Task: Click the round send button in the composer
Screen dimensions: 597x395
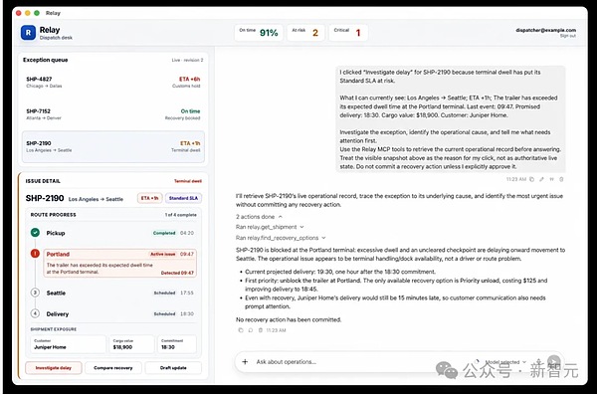Action: tap(554, 361)
